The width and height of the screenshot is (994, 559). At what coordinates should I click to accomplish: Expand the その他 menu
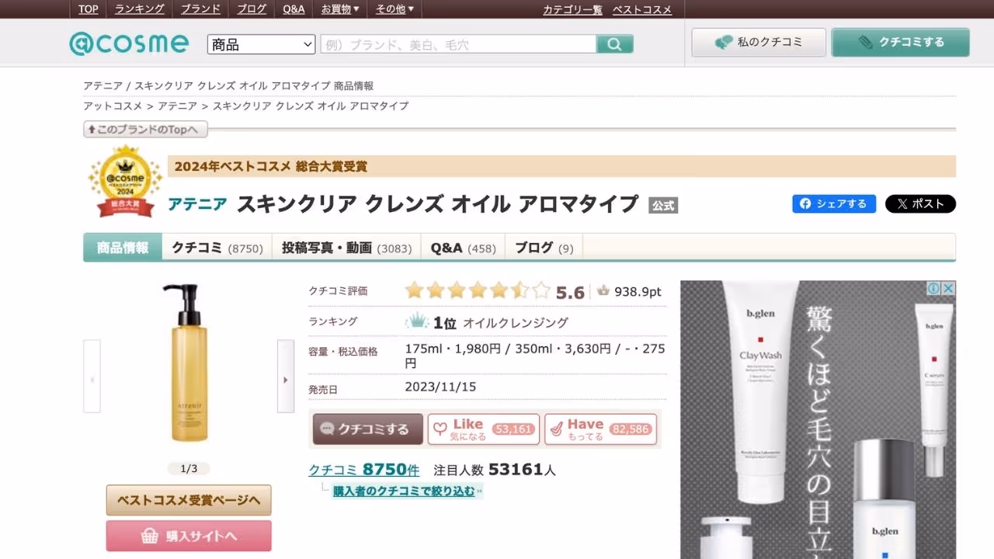[394, 9]
